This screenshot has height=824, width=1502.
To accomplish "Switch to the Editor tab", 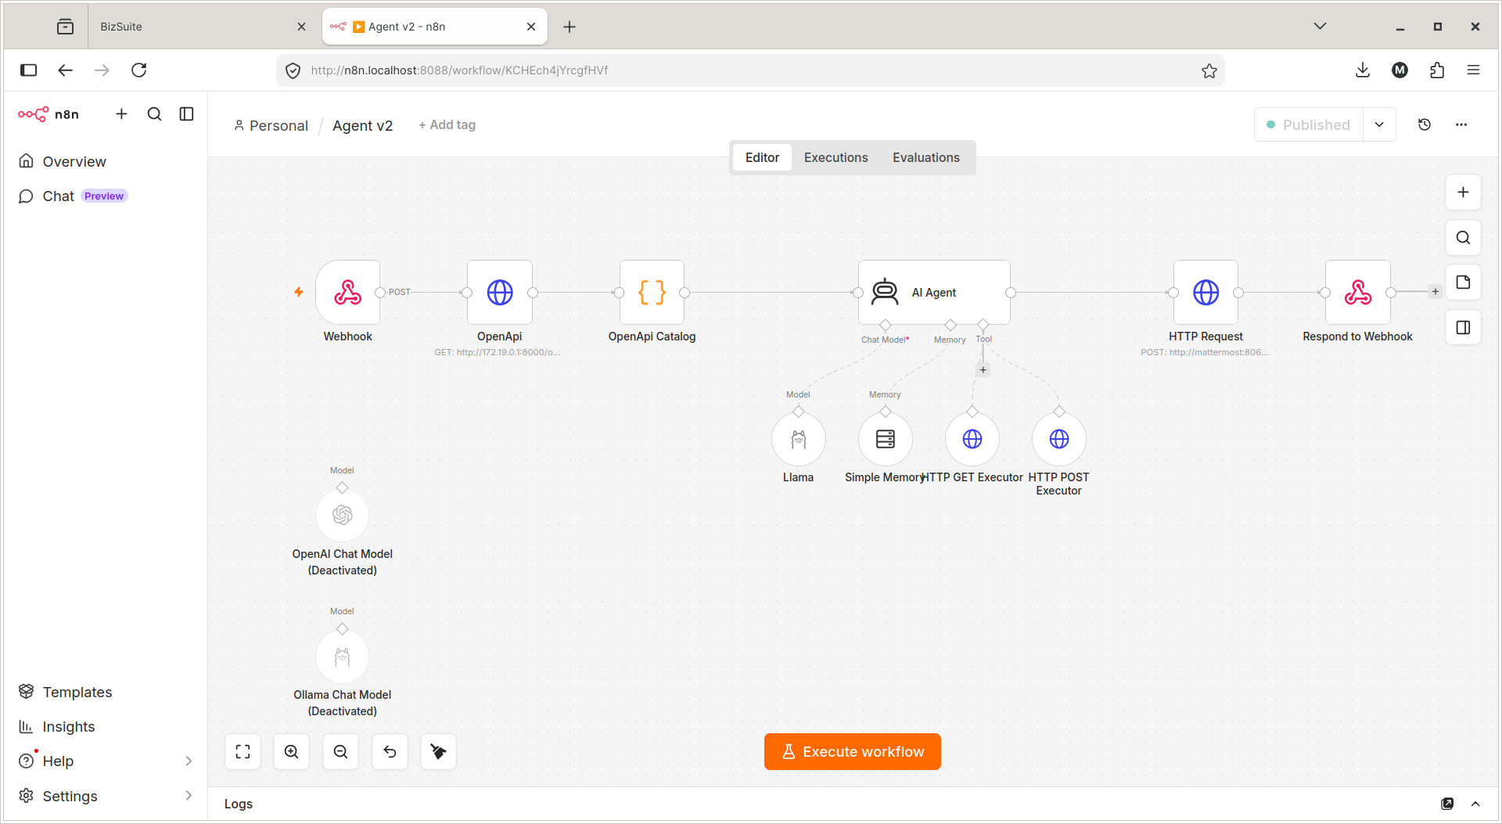I will pos(762,157).
